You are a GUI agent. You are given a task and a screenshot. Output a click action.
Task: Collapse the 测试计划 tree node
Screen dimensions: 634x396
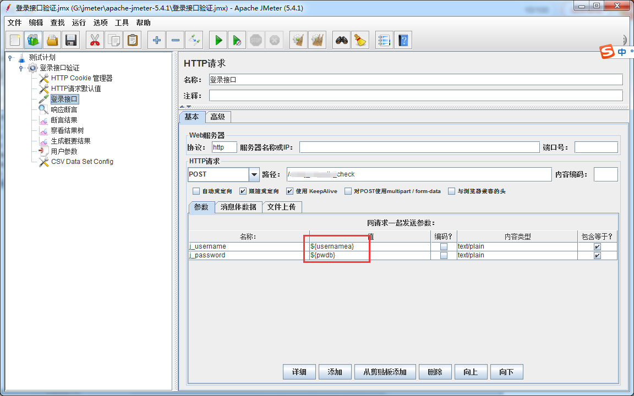10,58
